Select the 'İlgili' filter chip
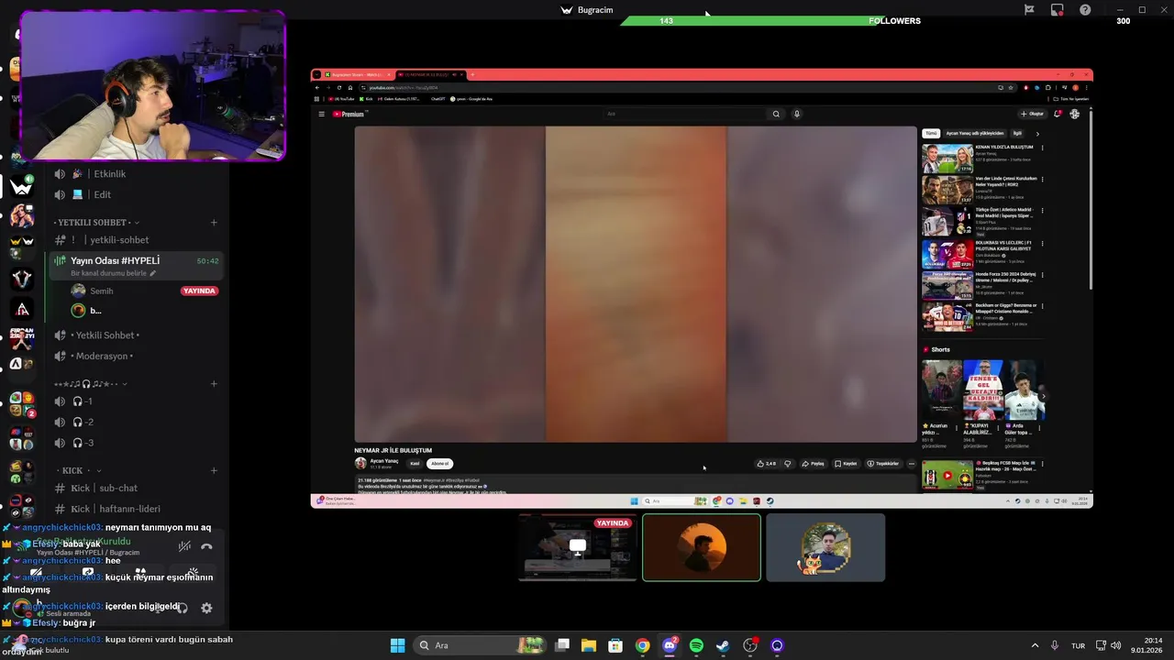The width and height of the screenshot is (1174, 660). [1017, 134]
